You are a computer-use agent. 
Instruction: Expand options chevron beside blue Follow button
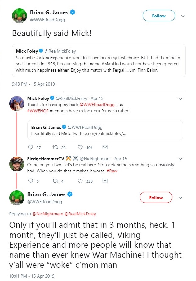pos(183,16)
